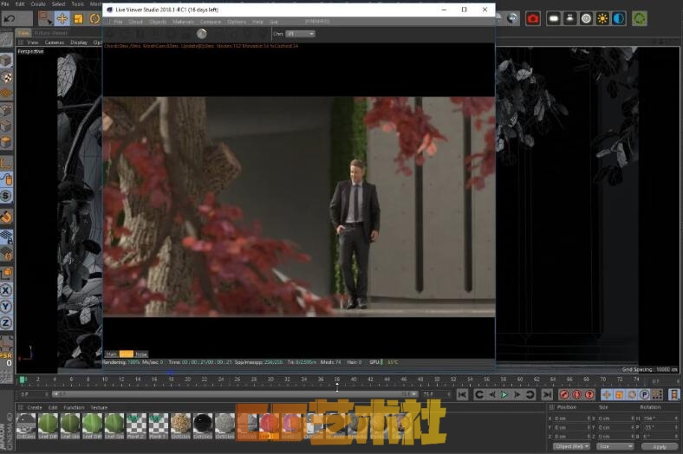
Task: Open the Cinema 4D Select menu
Action: (x=58, y=4)
